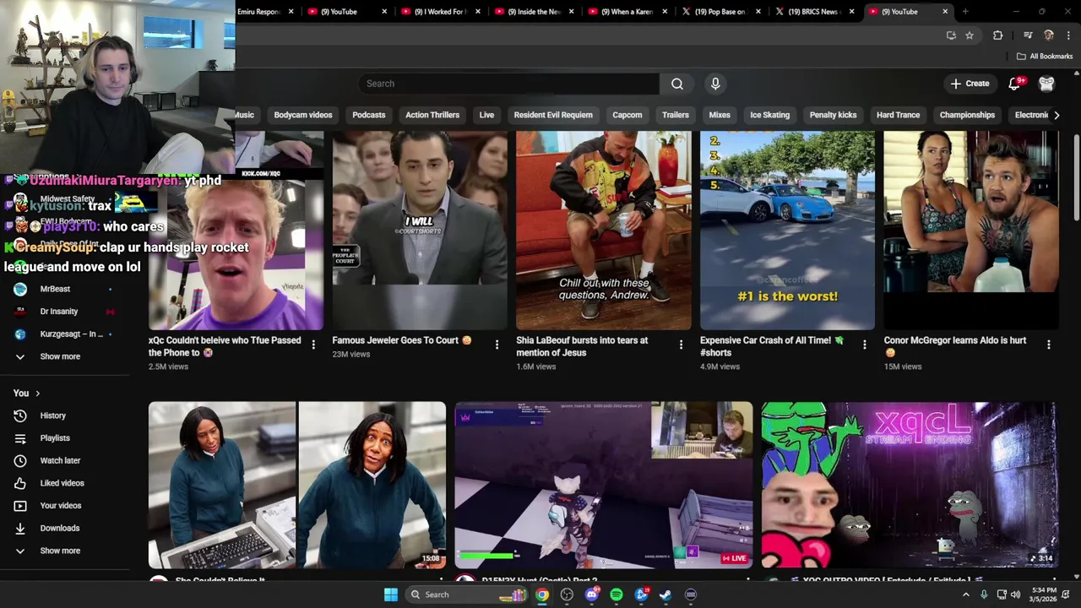Open Discord from taskbar
Image resolution: width=1081 pixels, height=608 pixels.
591,594
